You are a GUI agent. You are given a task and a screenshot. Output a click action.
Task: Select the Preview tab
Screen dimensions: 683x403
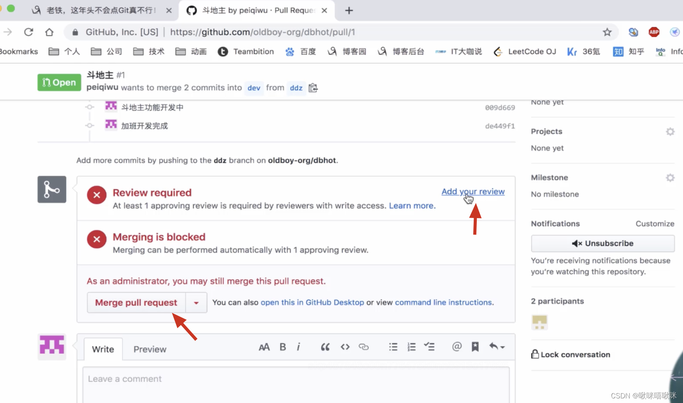tap(150, 349)
